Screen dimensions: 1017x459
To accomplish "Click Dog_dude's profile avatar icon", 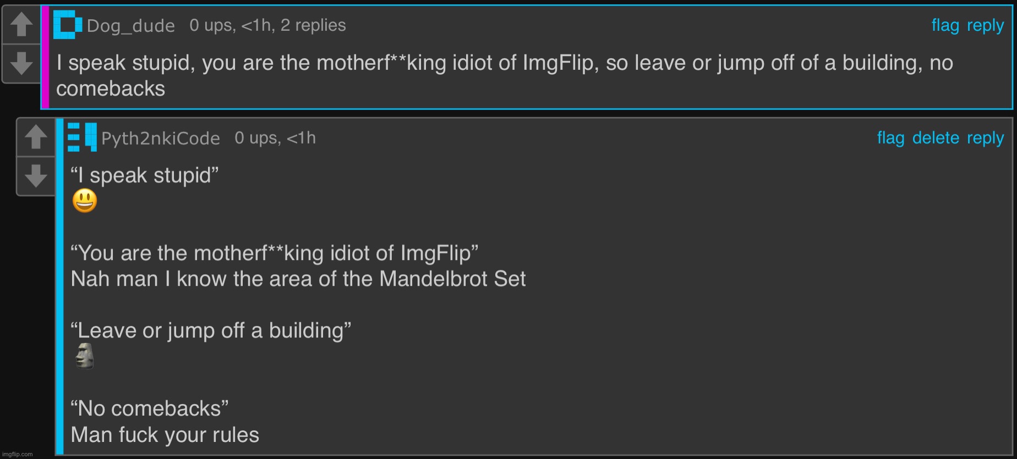I will [x=67, y=24].
